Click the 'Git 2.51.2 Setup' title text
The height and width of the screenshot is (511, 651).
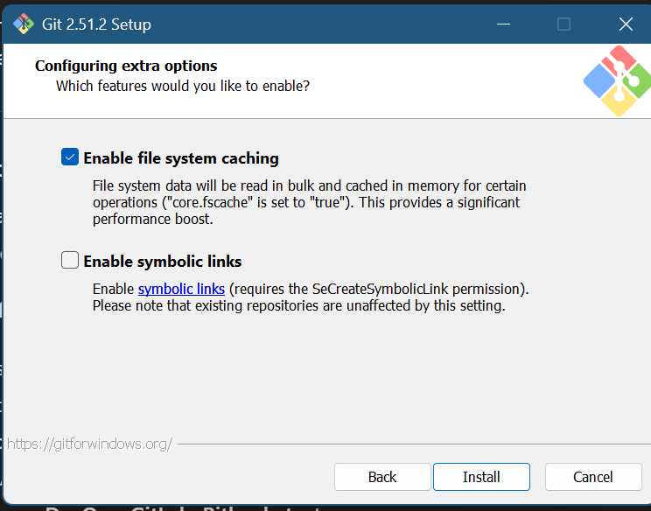click(96, 24)
